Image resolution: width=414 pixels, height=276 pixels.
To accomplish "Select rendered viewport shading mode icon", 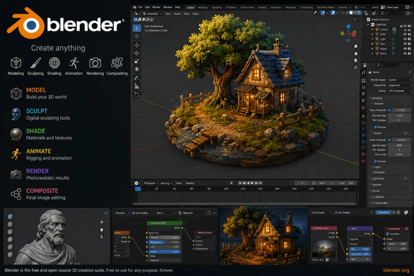I will pos(359,13).
